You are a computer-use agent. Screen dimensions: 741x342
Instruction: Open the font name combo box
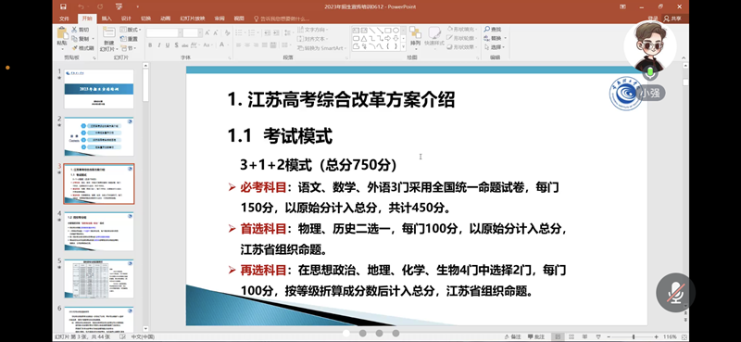point(164,32)
